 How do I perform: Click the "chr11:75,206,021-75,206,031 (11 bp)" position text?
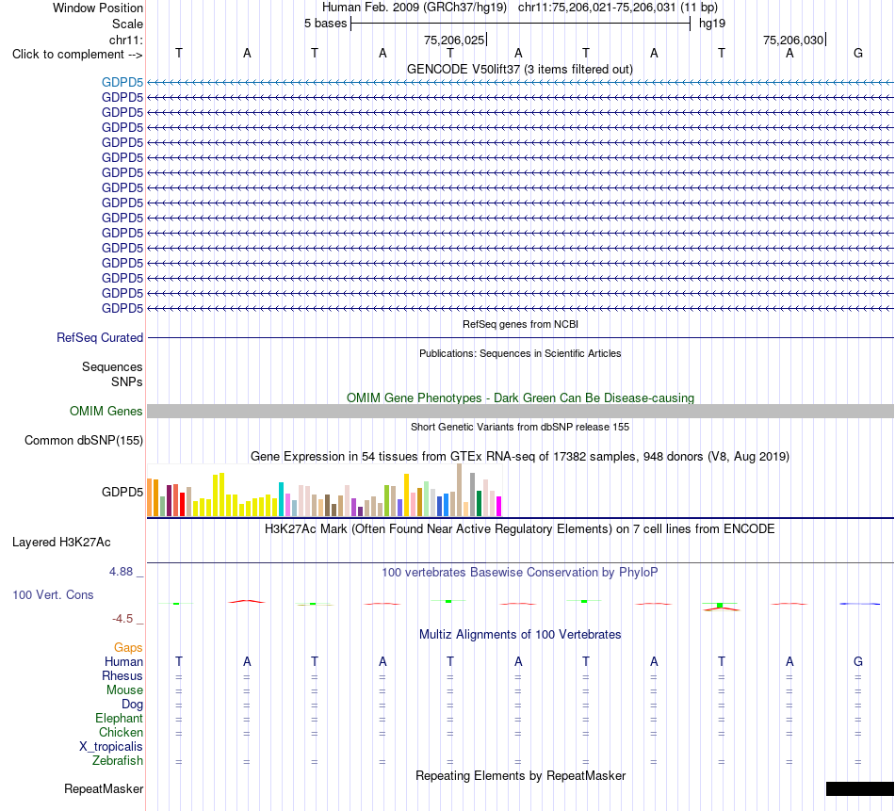click(x=618, y=8)
